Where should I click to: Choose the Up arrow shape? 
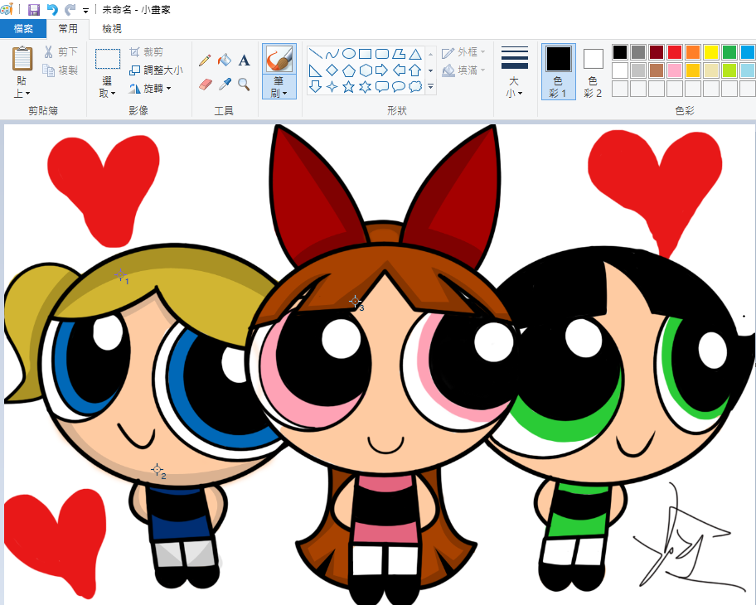click(x=415, y=70)
